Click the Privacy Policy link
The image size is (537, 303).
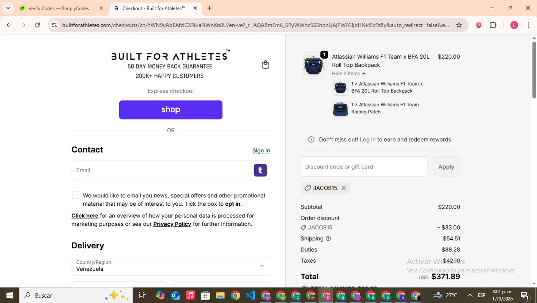coord(172,224)
